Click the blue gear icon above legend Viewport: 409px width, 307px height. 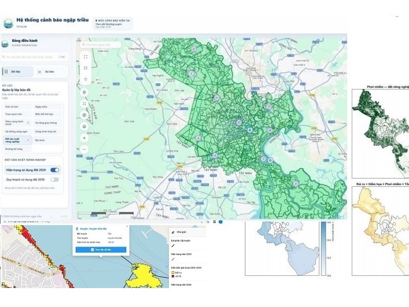pos(220,222)
